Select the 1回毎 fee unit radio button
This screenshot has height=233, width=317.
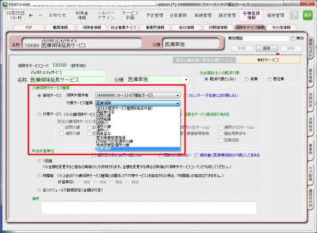(x=39, y=160)
